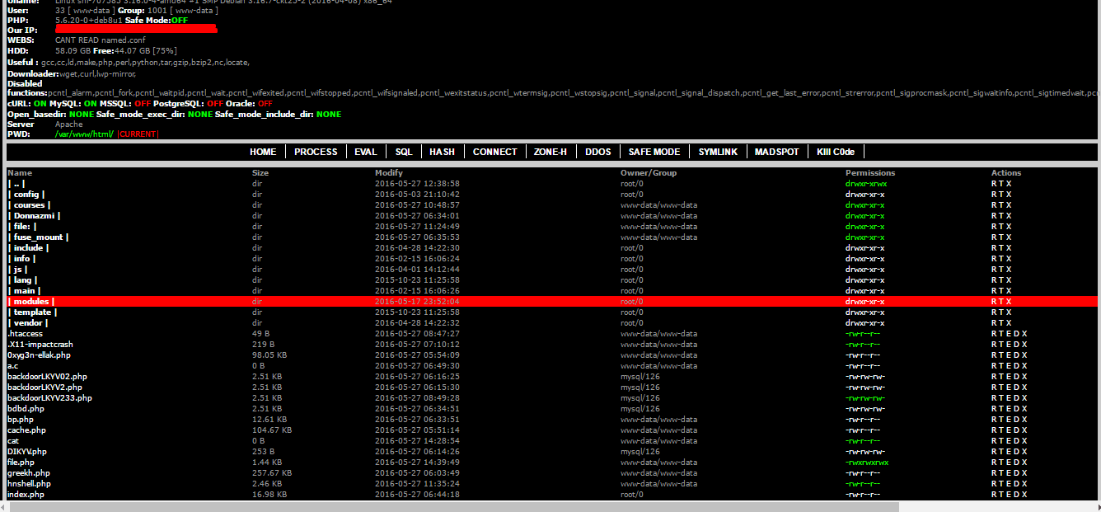This screenshot has width=1101, height=512.
Task: Open the cache.php file
Action: pos(26,430)
